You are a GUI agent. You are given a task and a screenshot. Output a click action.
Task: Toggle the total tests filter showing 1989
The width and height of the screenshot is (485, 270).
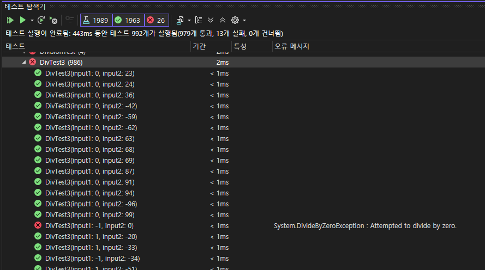(x=96, y=20)
